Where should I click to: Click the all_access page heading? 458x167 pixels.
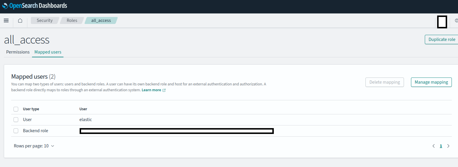click(x=27, y=40)
